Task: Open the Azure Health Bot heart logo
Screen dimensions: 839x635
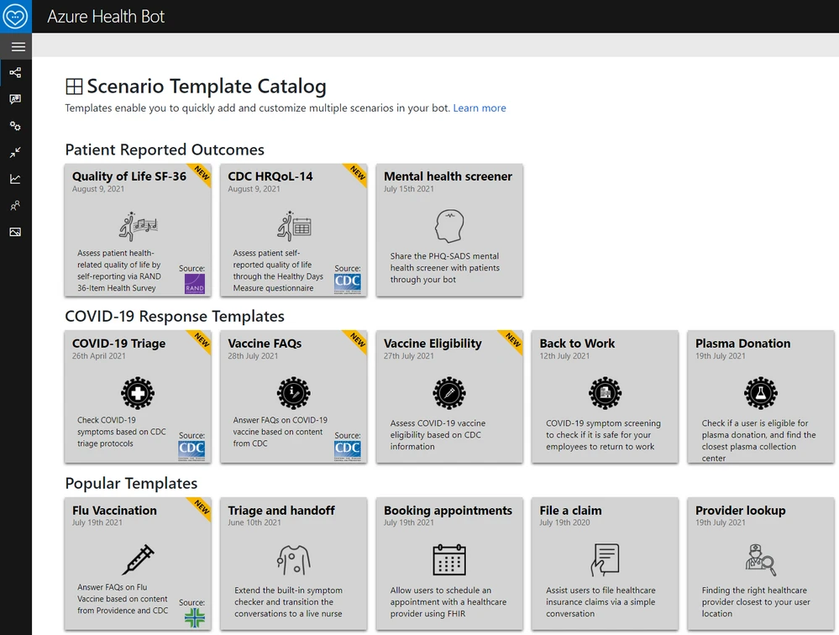Action: click(x=17, y=15)
